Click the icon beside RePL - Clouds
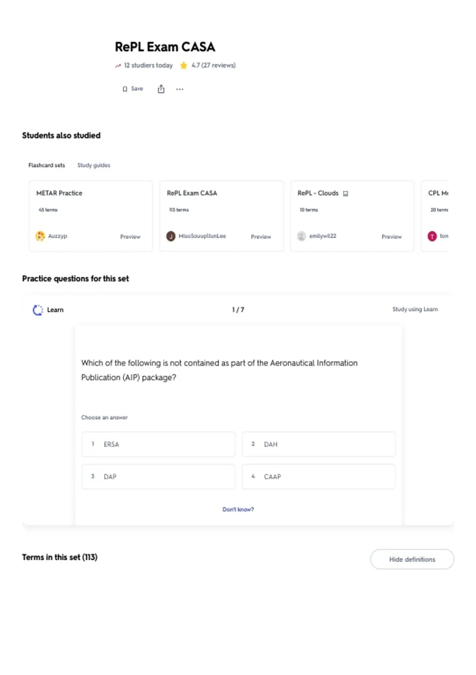Screen dimensions: 476x675 click(x=345, y=193)
